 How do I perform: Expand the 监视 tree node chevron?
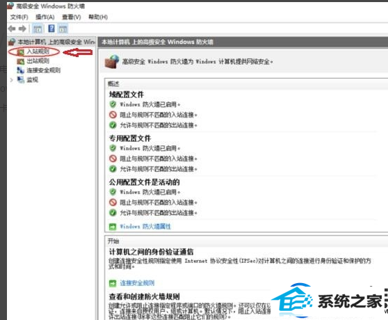coord(11,80)
